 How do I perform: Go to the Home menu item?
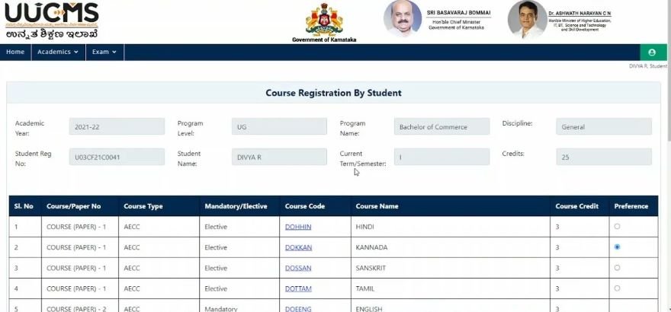15,53
